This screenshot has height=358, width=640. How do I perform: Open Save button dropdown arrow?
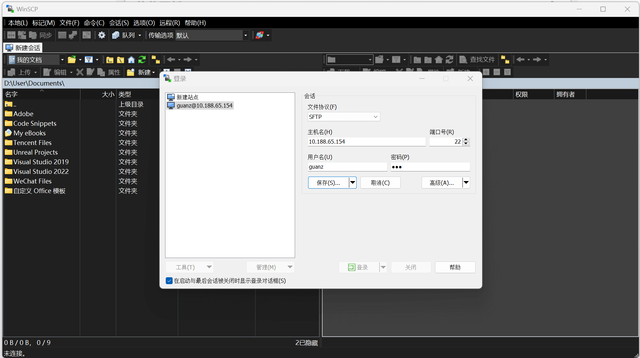(352, 183)
